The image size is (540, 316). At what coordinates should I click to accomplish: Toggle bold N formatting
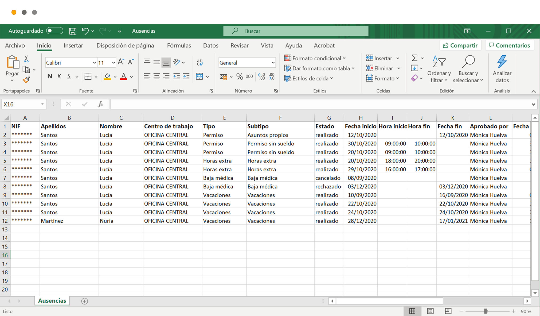click(50, 76)
